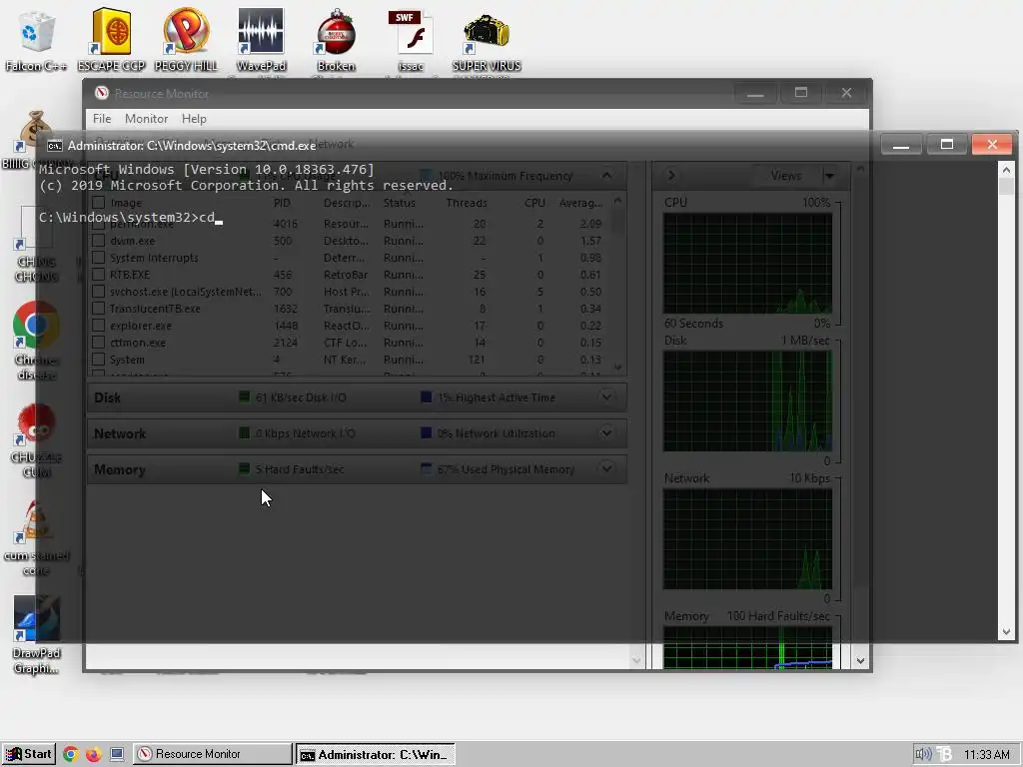This screenshot has width=1023, height=767.
Task: Launch Firefox from the taskbar quick launch
Action: (x=93, y=755)
